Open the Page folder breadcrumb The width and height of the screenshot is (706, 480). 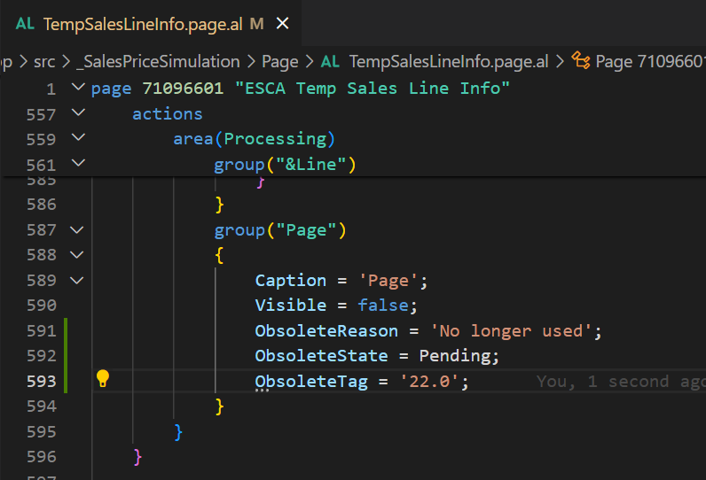pyautogui.click(x=280, y=62)
